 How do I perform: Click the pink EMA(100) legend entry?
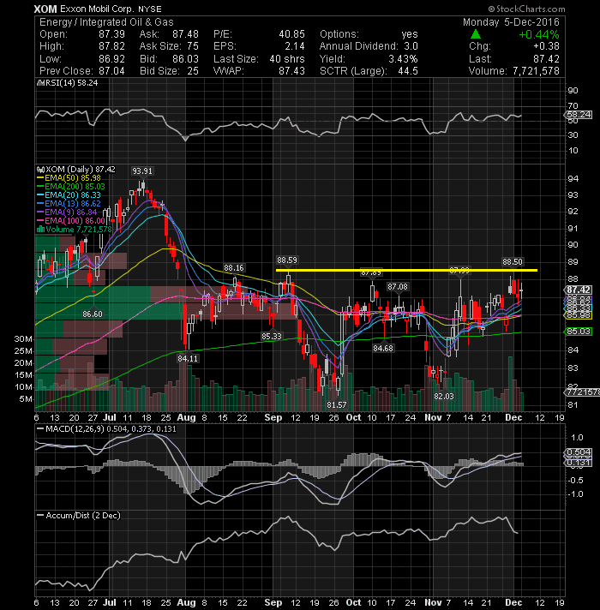pos(71,220)
